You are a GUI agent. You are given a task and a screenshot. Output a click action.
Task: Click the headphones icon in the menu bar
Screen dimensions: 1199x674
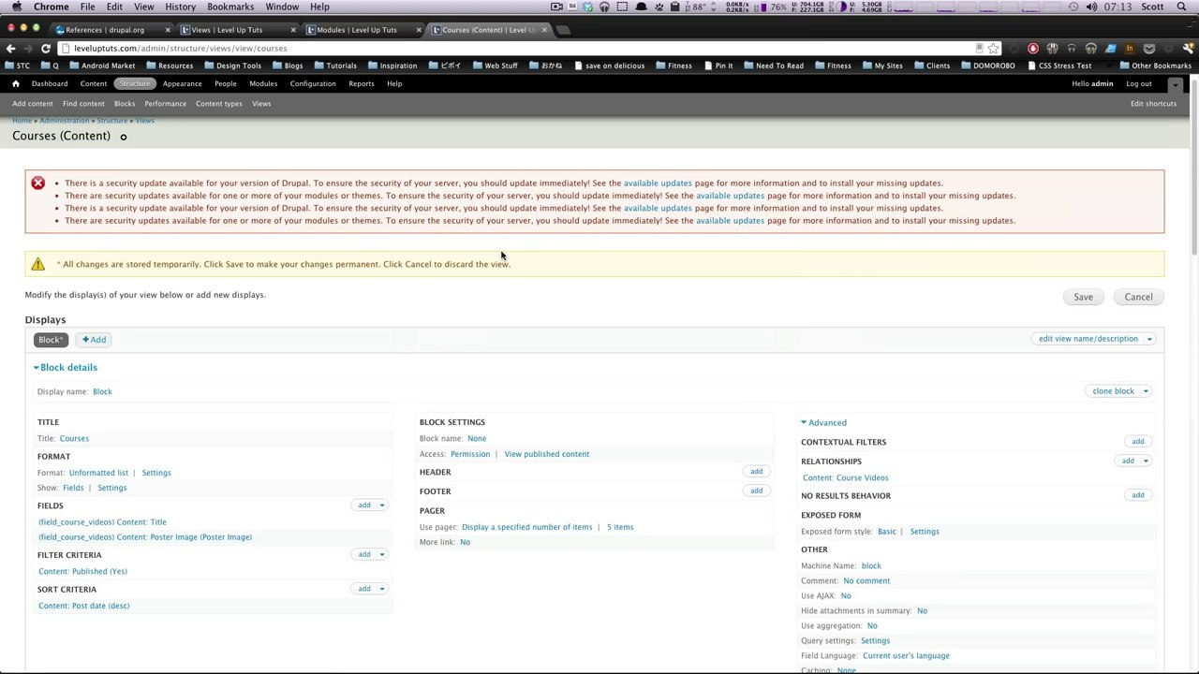tap(604, 7)
